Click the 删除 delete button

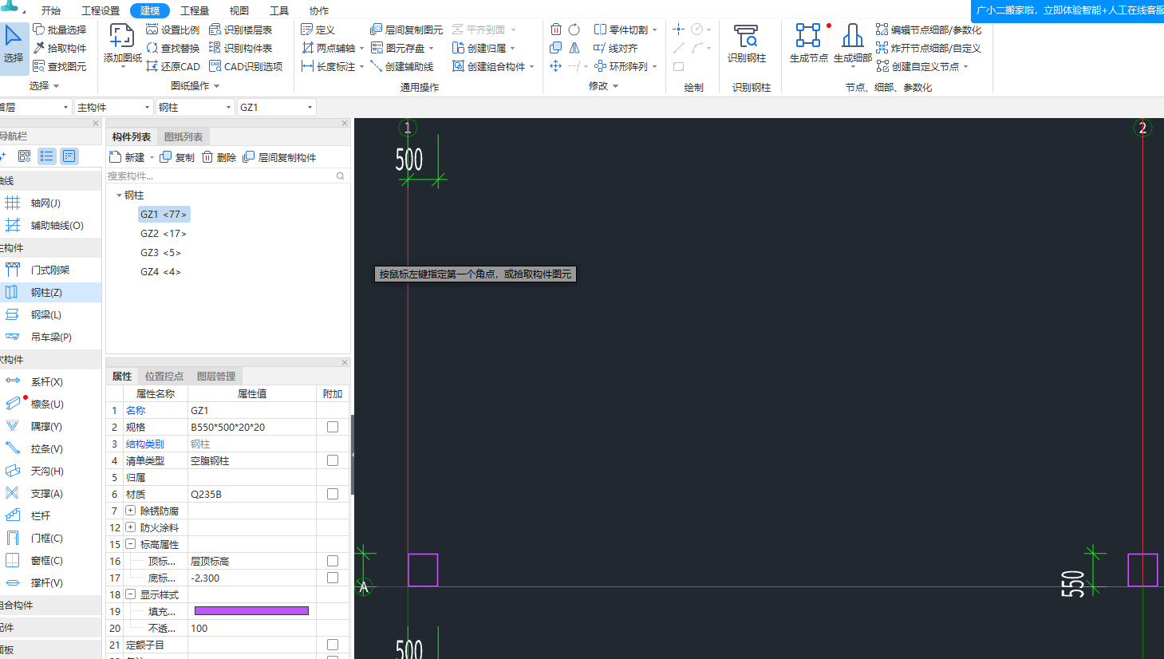pyautogui.click(x=219, y=157)
